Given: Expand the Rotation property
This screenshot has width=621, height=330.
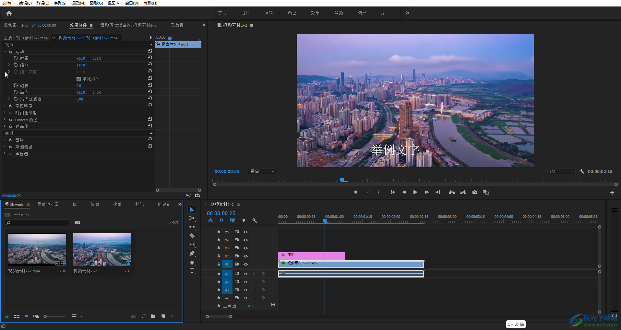Looking at the screenshot, I should coord(9,85).
